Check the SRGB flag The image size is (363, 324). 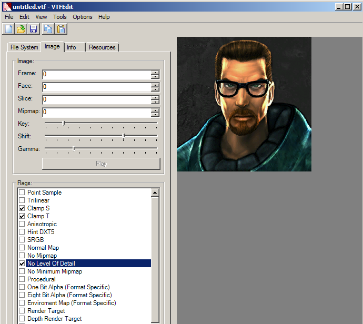(22, 240)
